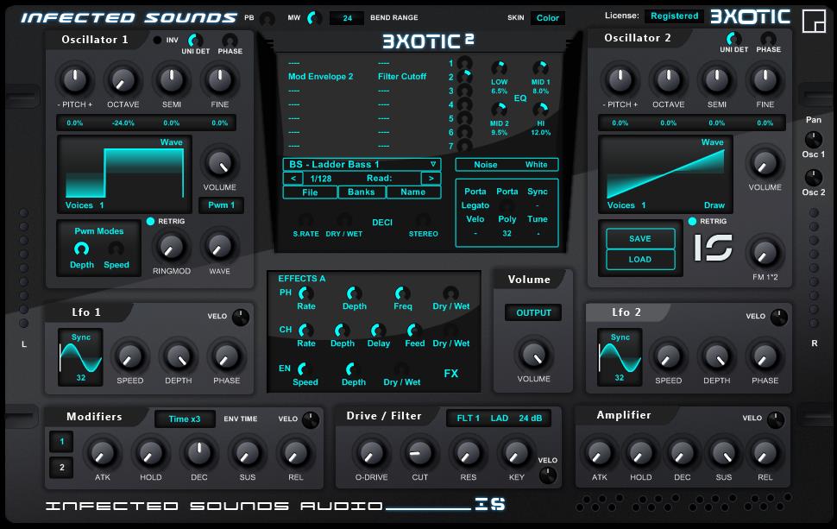Click the Bend Range value 24

348,18
